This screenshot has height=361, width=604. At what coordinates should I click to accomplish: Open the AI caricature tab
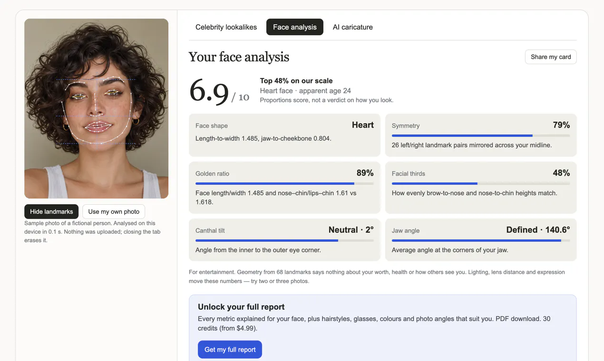click(x=353, y=27)
